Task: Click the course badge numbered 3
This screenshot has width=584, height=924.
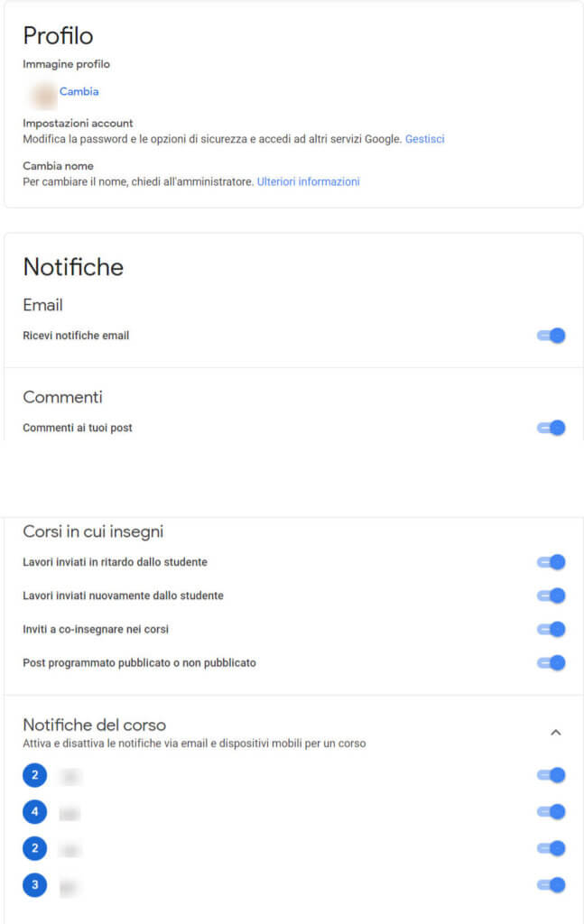Action: [x=34, y=885]
